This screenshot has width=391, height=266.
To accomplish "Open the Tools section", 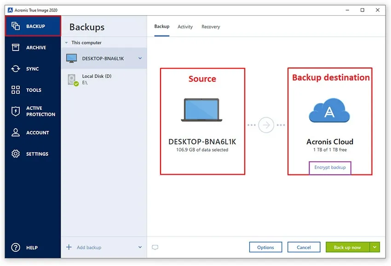I will click(32, 90).
